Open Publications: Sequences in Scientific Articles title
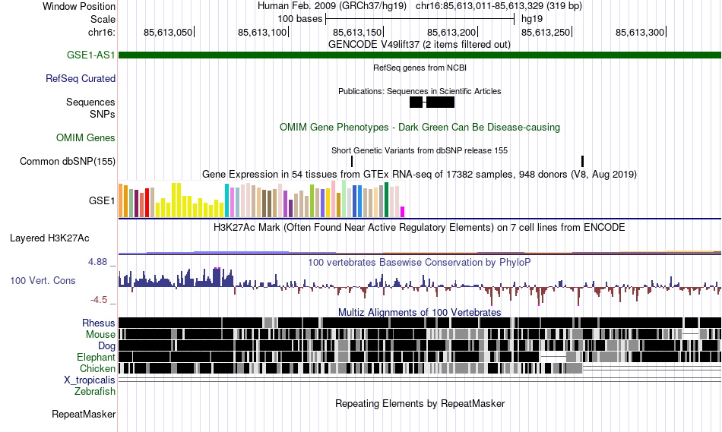722x432 pixels. (420, 91)
